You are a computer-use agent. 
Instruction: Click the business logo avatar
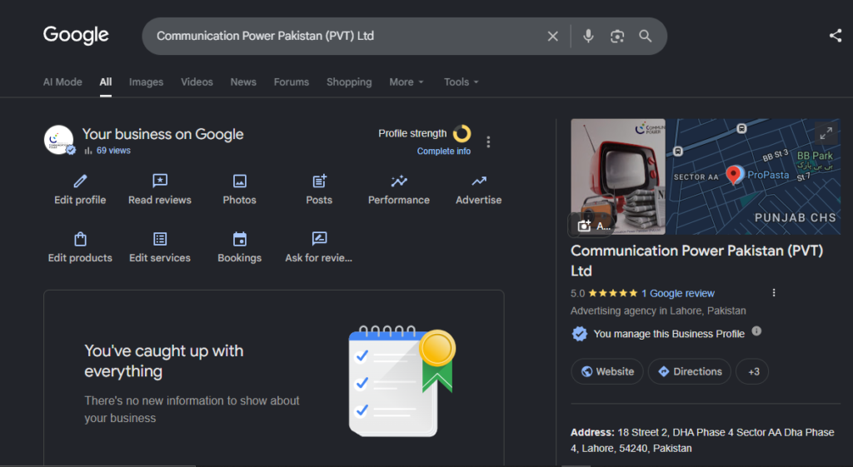point(59,140)
